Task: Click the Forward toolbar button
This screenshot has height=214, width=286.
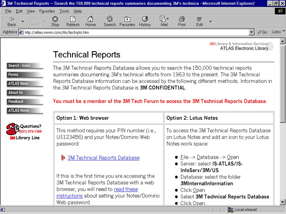Action: 34,21
